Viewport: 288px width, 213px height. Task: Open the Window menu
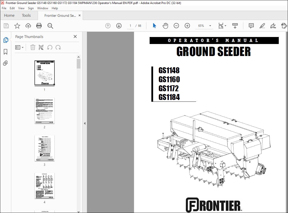43,8
